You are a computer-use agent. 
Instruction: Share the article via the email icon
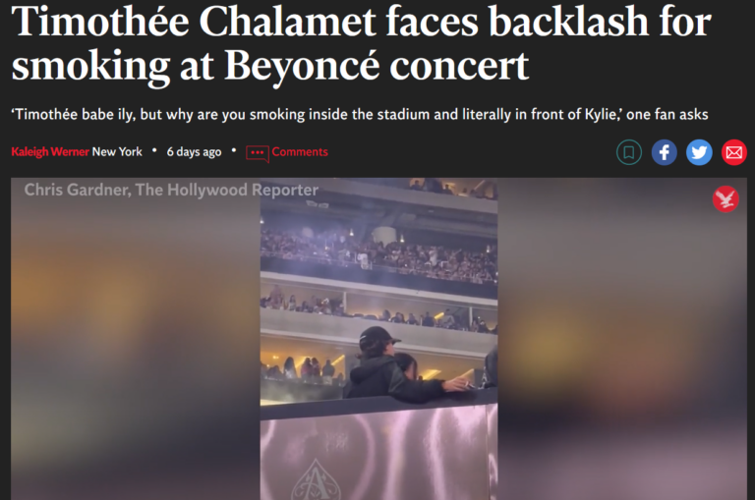(733, 152)
